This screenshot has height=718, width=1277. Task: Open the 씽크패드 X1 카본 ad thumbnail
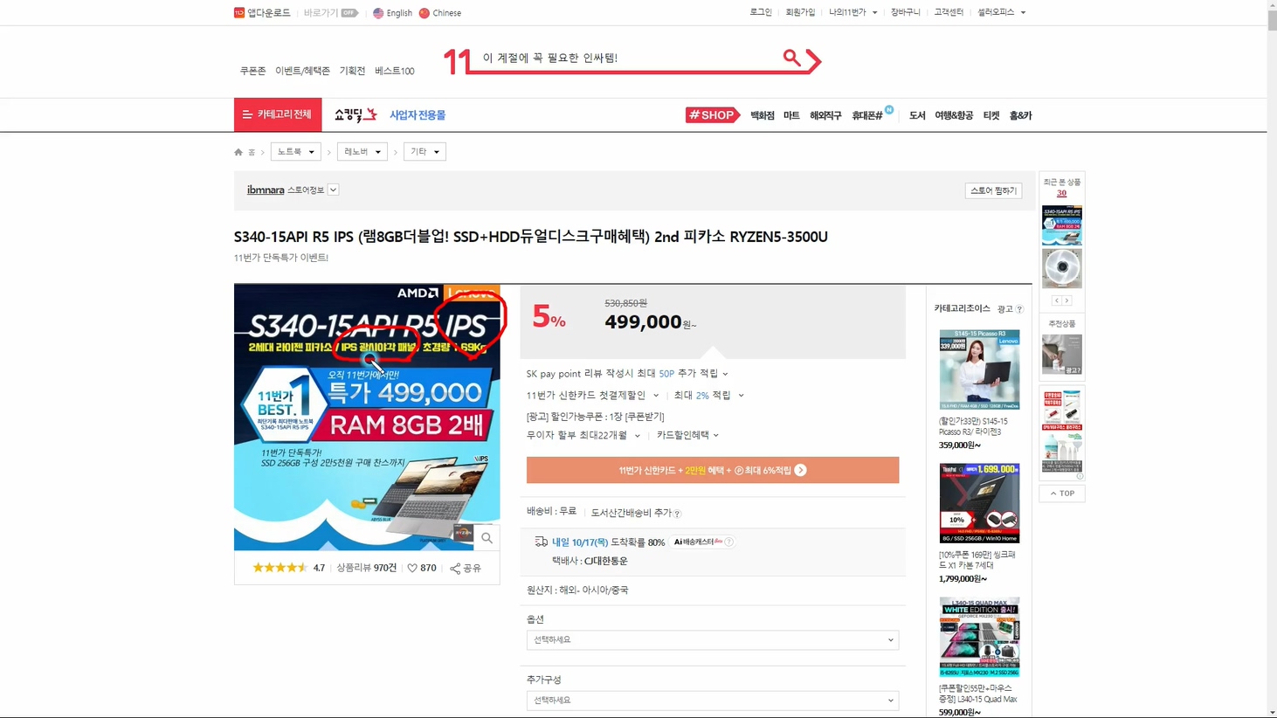point(979,503)
